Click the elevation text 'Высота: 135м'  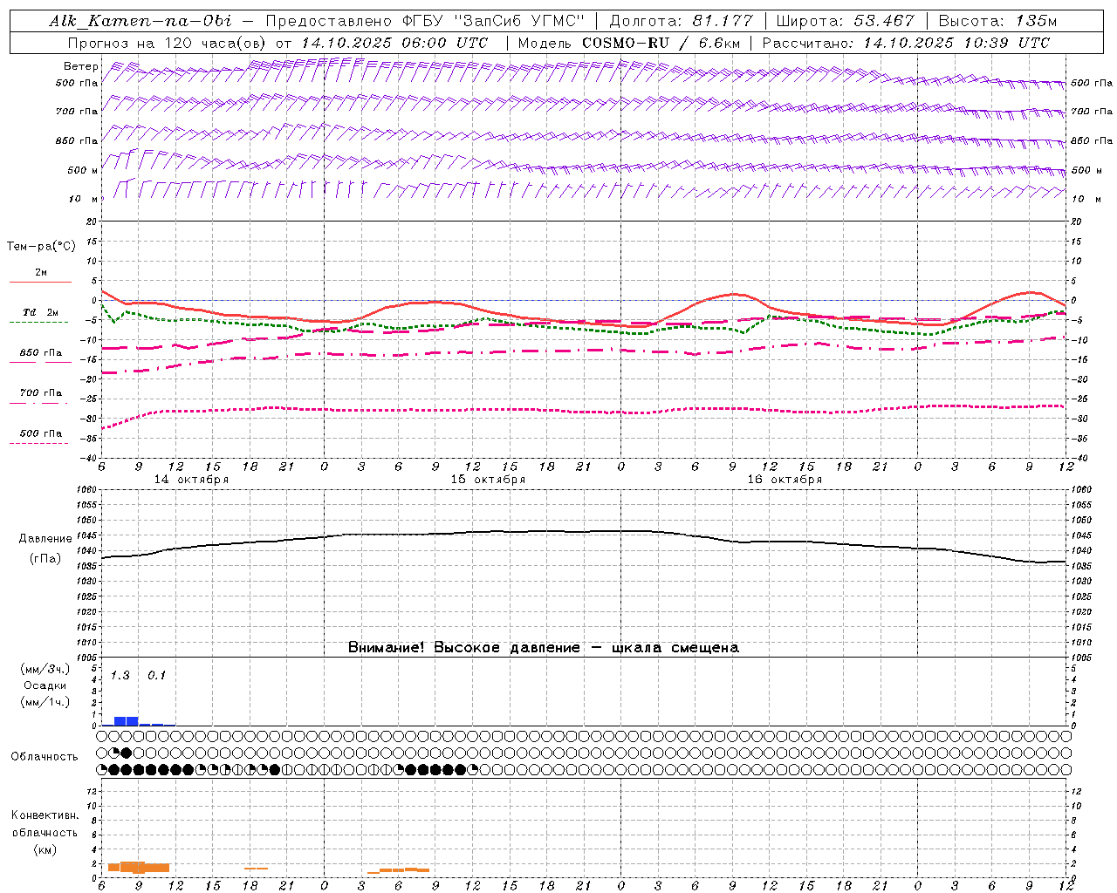coord(997,21)
